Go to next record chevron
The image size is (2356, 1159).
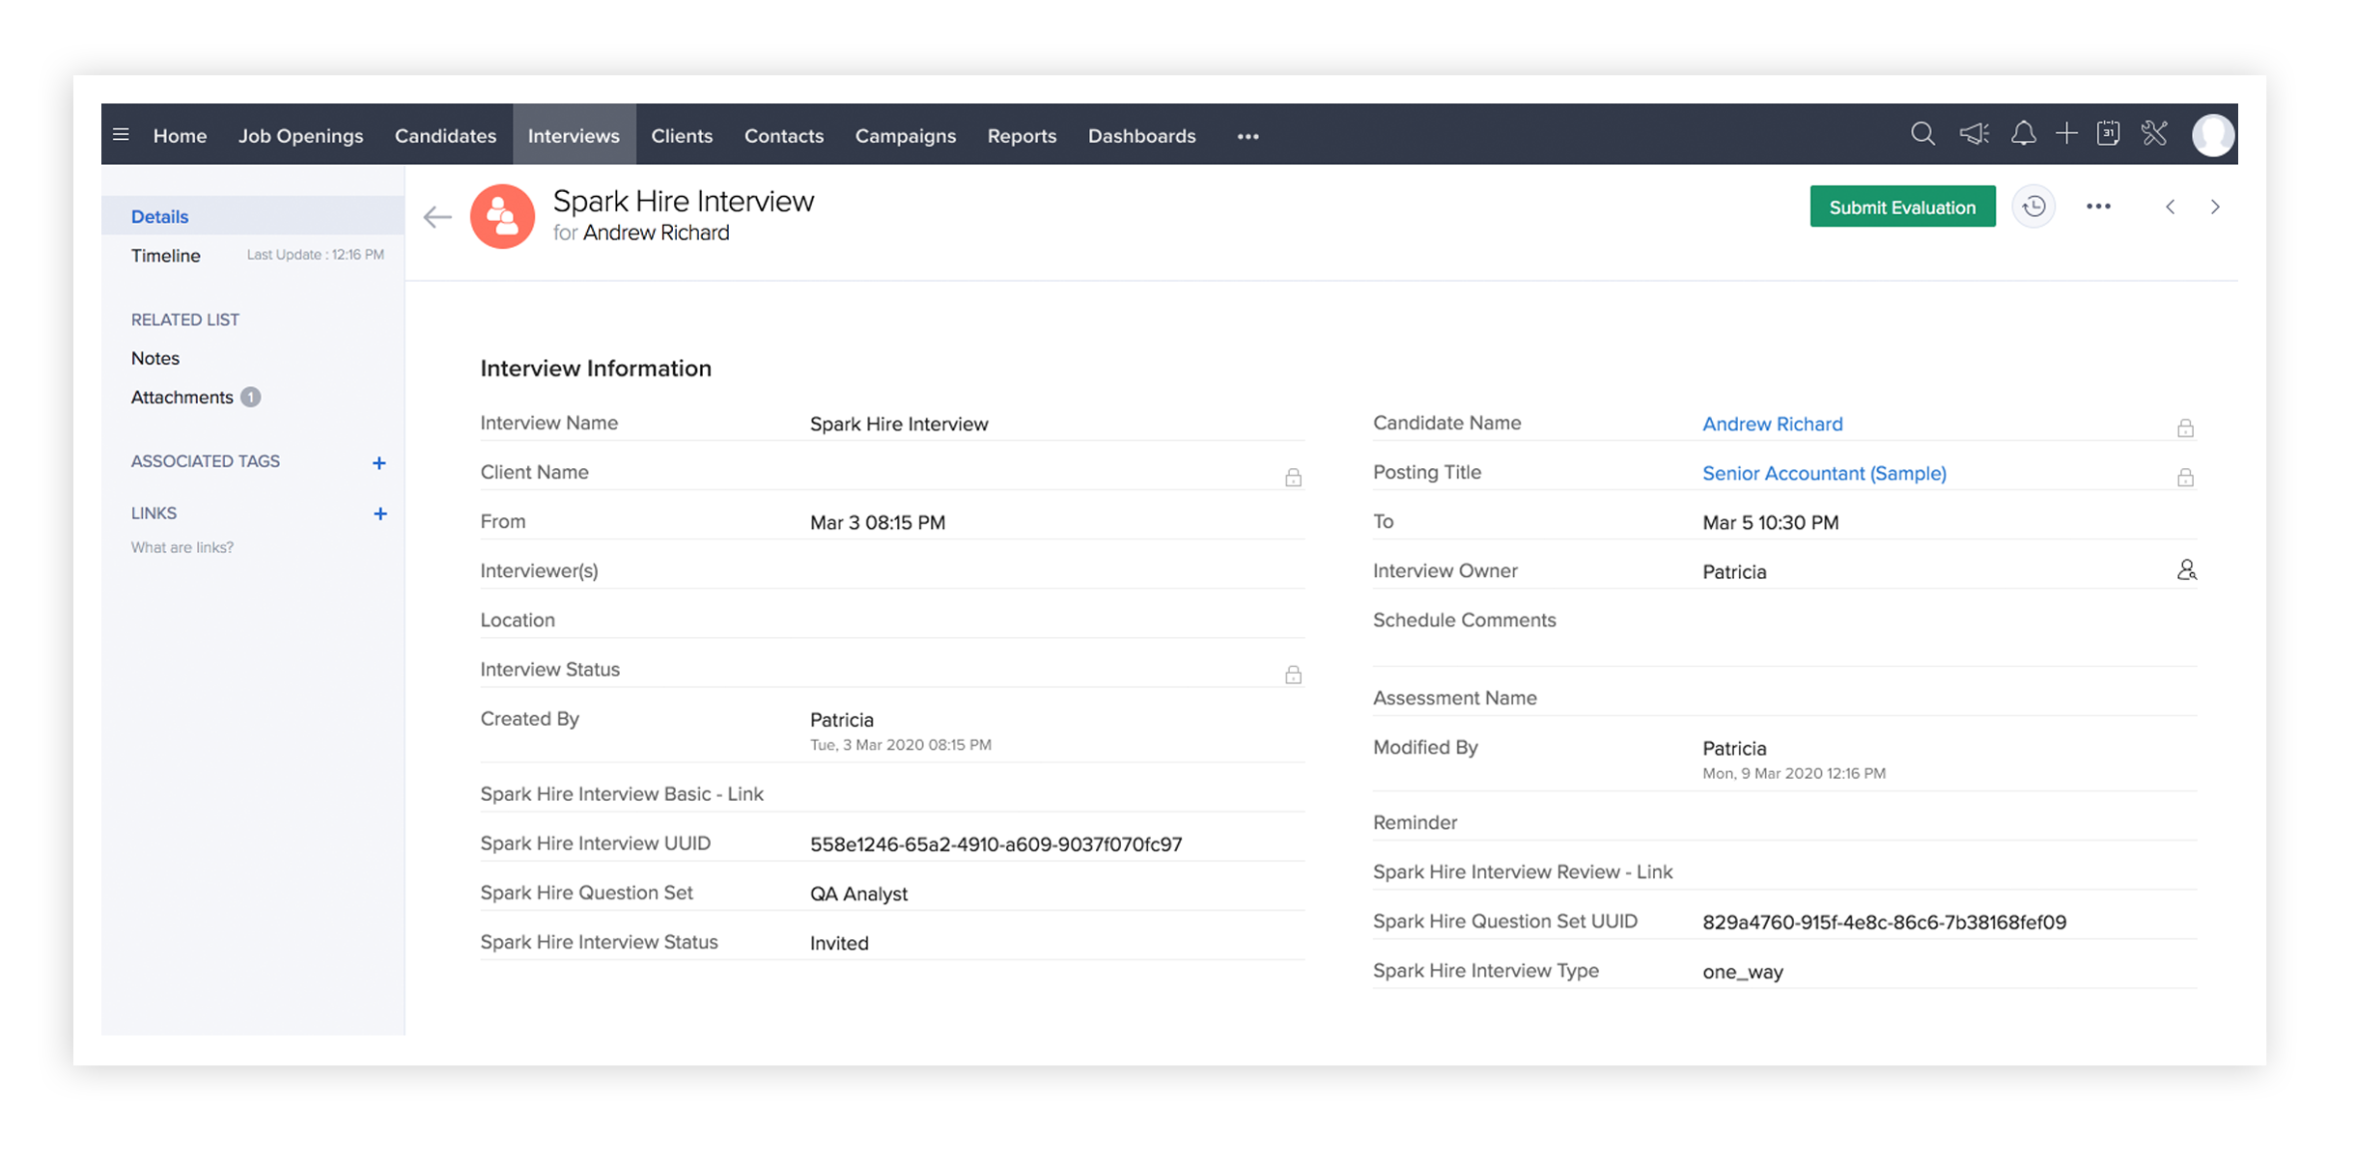[x=2215, y=207]
